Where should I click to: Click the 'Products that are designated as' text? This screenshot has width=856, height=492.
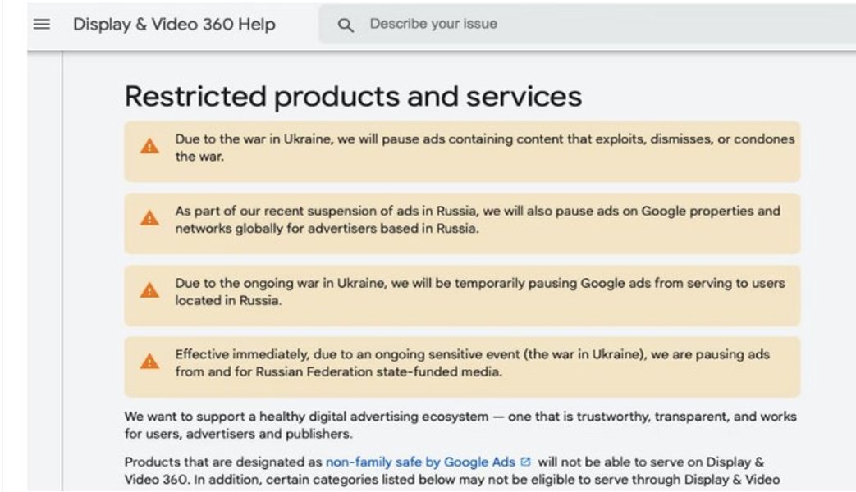pos(223,462)
